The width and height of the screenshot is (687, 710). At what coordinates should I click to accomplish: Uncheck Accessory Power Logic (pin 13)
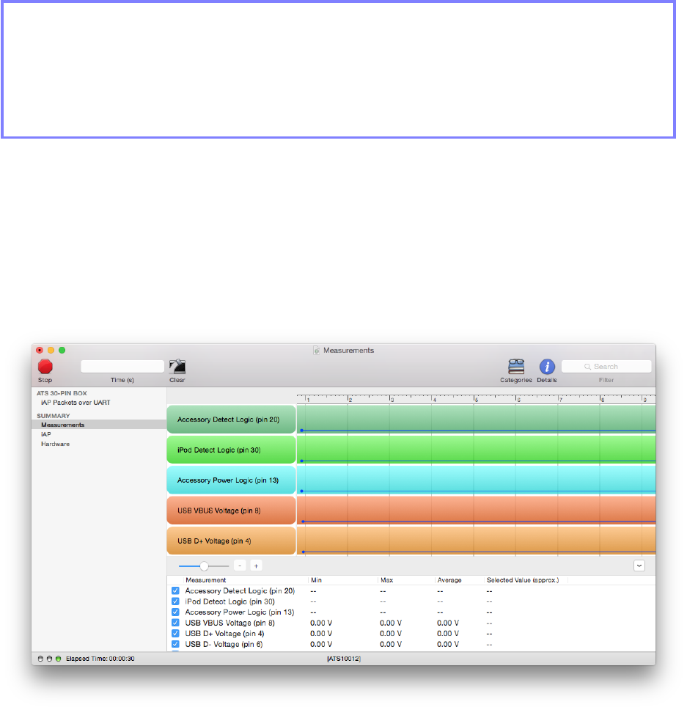(x=175, y=612)
